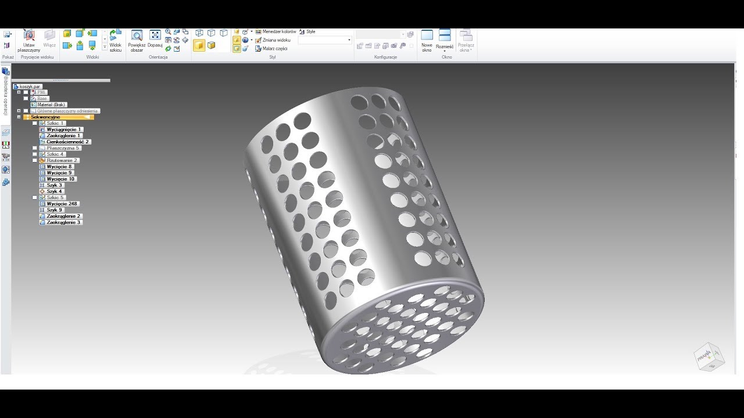Click the PathFinder panel top grip handle
Image resolution: width=744 pixels, height=418 pixels.
click(x=60, y=80)
